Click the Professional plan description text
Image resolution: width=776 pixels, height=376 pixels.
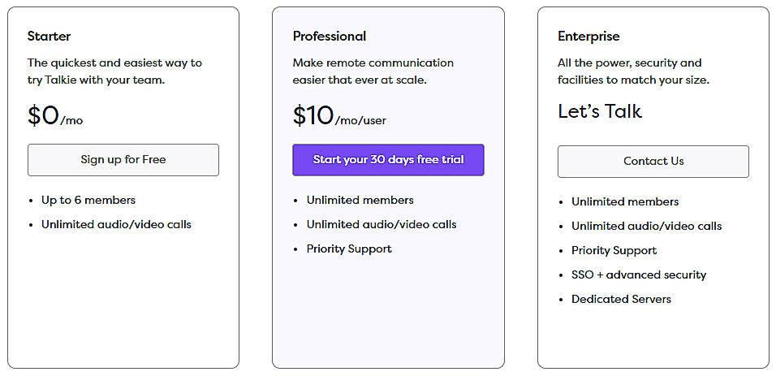coord(373,71)
